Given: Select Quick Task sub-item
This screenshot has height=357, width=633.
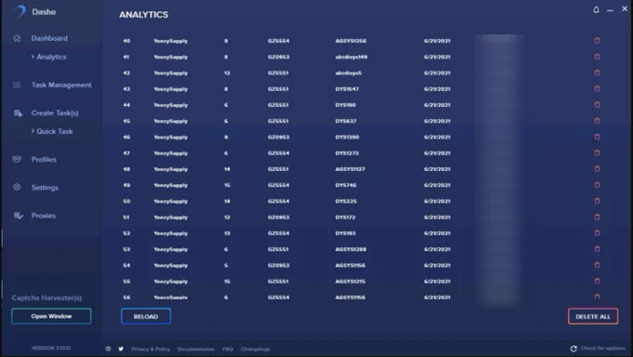Looking at the screenshot, I should [55, 131].
